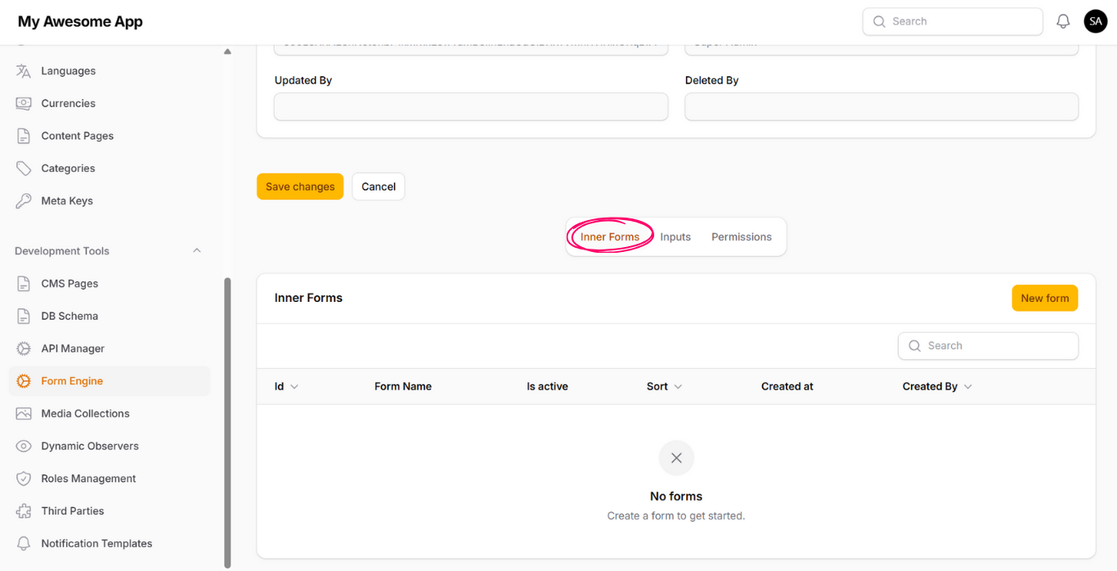Click the Third Parties puzzle icon
The image size is (1117, 571).
[24, 511]
